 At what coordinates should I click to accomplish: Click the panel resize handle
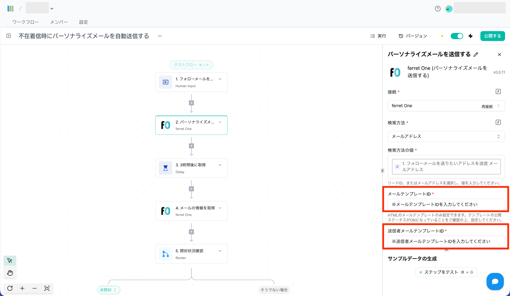click(382, 171)
